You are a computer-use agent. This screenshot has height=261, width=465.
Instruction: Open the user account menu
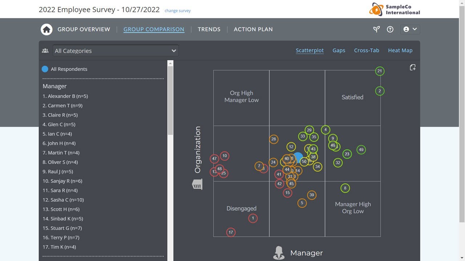[x=410, y=29]
